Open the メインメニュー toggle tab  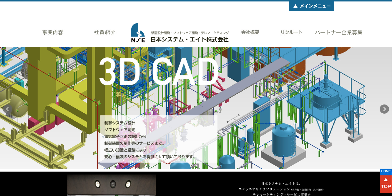tap(312, 6)
